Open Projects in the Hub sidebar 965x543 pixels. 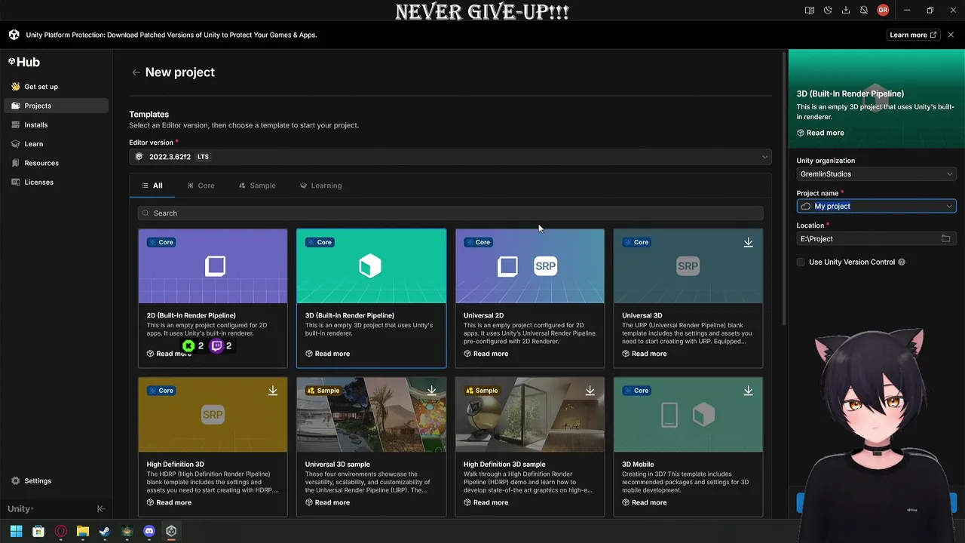[x=57, y=106]
